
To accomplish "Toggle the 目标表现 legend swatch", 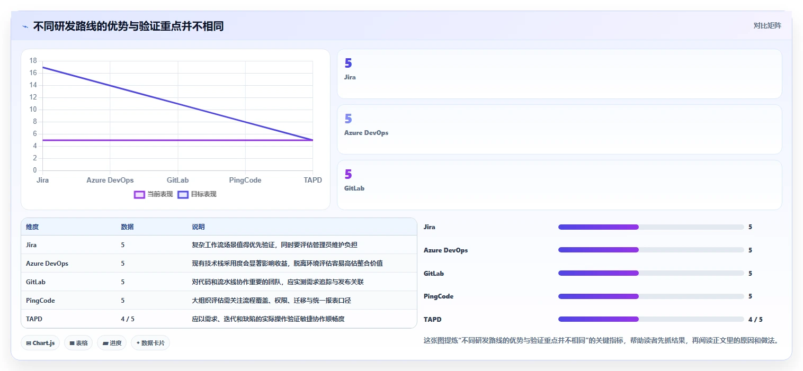I will pos(183,194).
